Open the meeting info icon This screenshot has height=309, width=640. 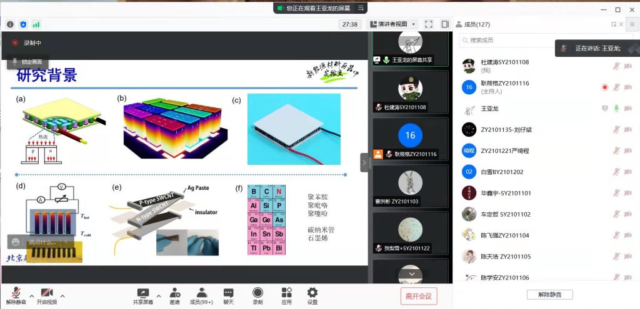click(10, 24)
